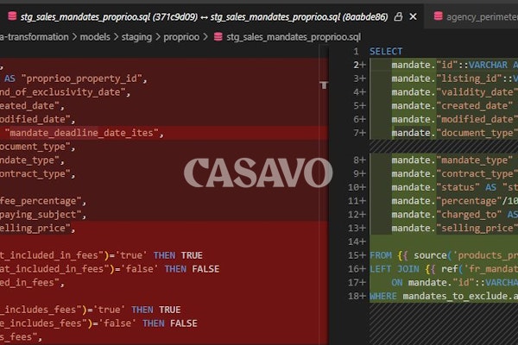Viewport: 518px width, 345px height.
Task: Click the SELECT keyword on line 1
Action: (x=386, y=52)
